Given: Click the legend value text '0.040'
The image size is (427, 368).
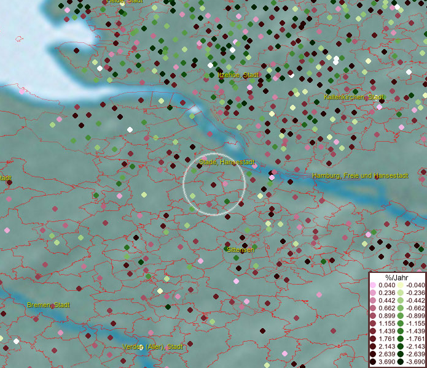Looking at the screenshot, I should coord(386,285).
